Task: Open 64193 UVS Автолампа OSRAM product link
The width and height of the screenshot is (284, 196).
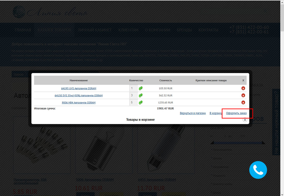Action: point(78,88)
